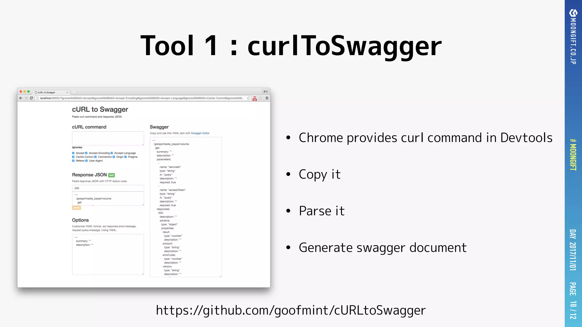
Task: Click the 200 status code field
Action: point(108,188)
